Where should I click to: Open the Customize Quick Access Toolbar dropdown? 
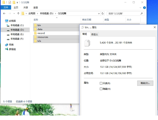tap(17, 3)
